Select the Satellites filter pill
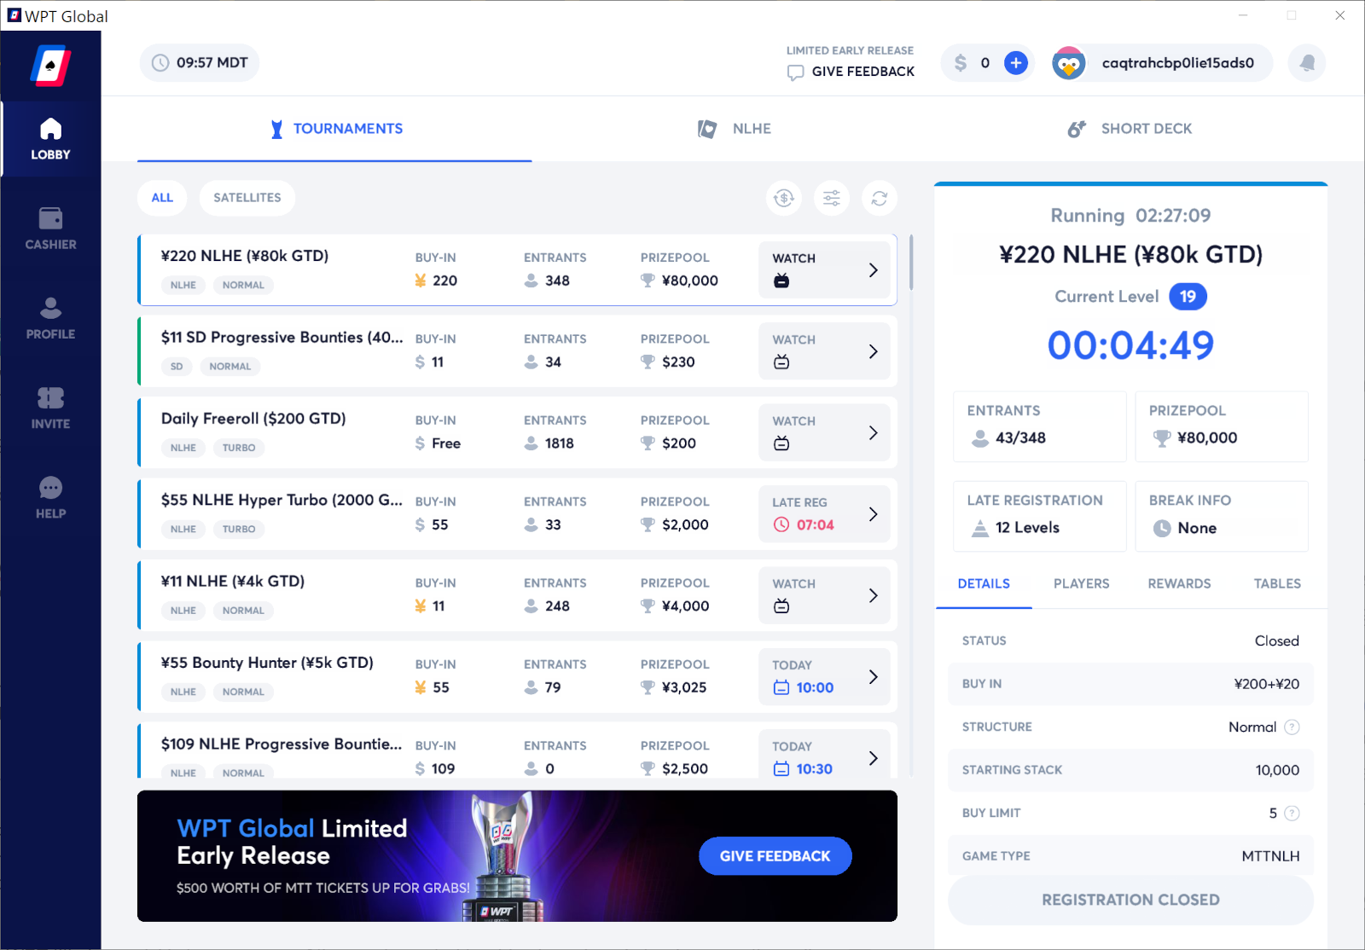Viewport: 1365px width, 950px height. pos(247,198)
